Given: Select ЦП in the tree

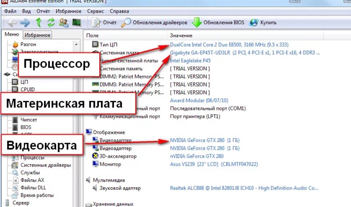Looking at the screenshot, I should pyautogui.click(x=24, y=82).
